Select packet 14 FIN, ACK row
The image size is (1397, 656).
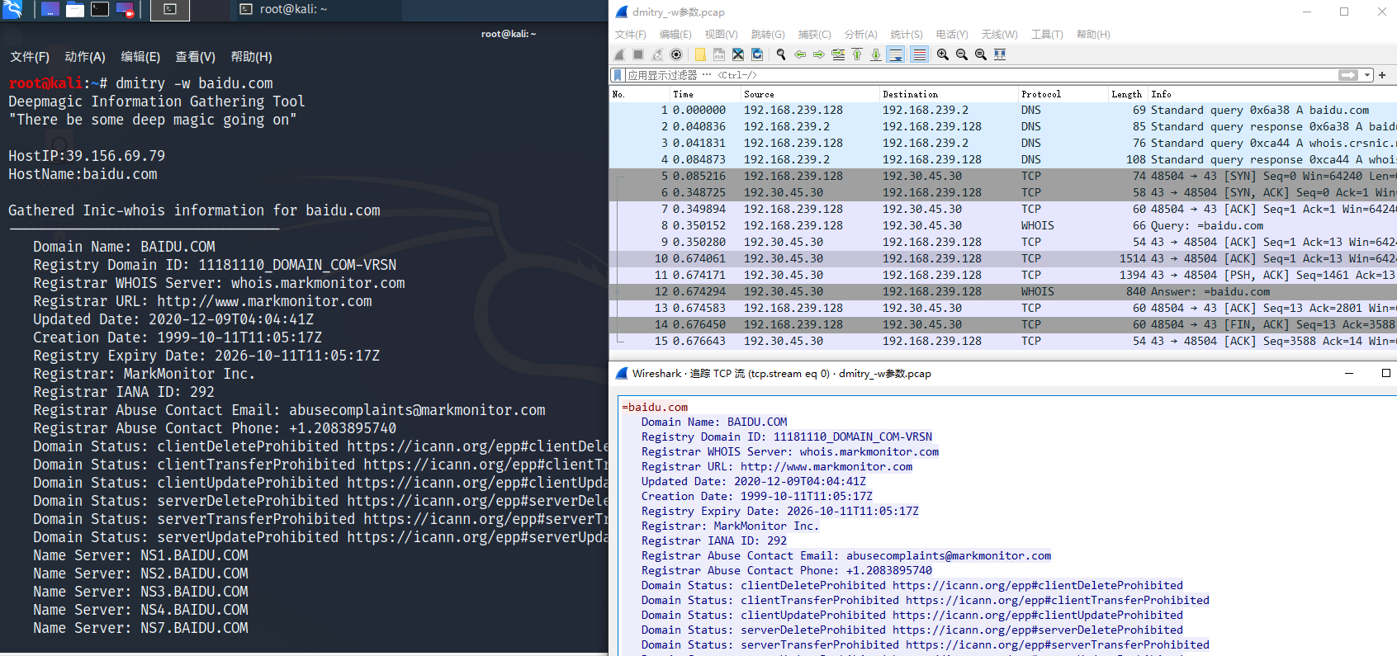coord(1002,324)
